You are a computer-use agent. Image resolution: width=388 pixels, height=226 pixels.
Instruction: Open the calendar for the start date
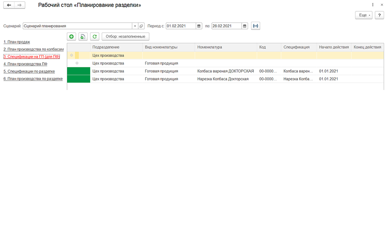pyautogui.click(x=199, y=26)
